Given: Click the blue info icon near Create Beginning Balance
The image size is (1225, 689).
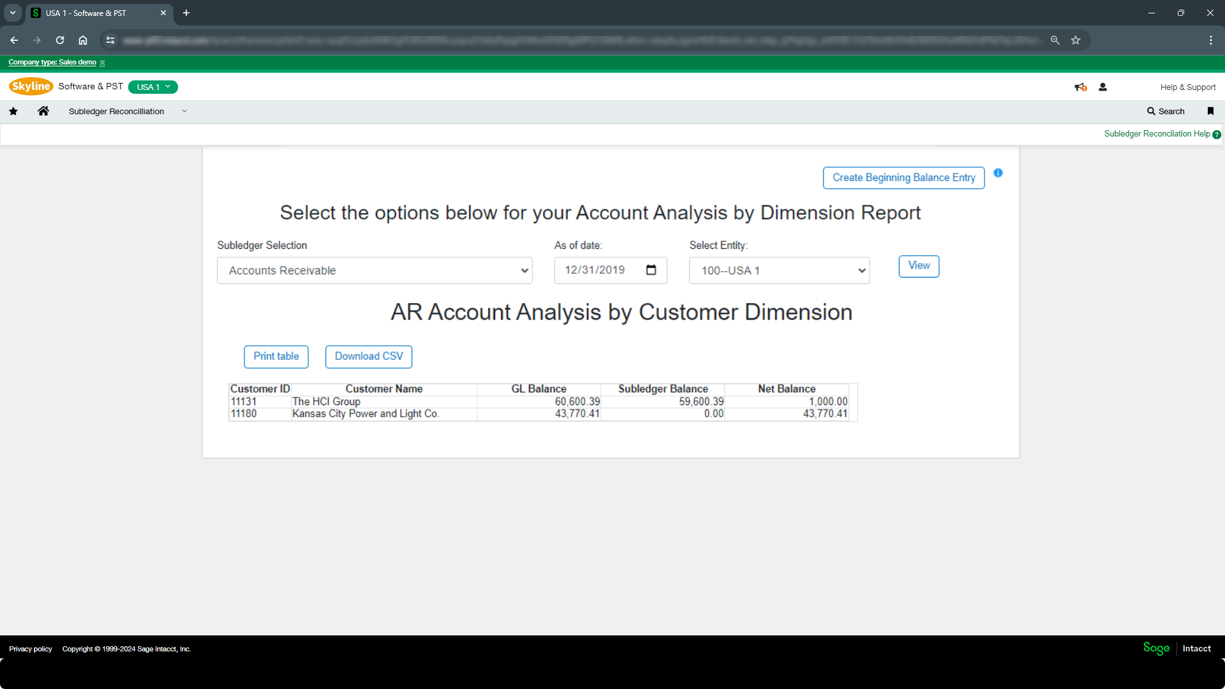Looking at the screenshot, I should [x=998, y=173].
